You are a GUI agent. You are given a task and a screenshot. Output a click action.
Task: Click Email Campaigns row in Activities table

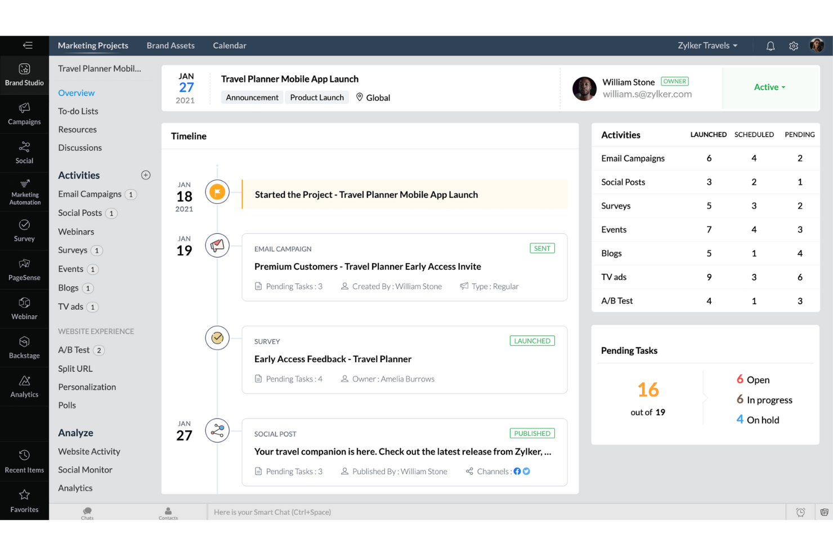pyautogui.click(x=706, y=158)
